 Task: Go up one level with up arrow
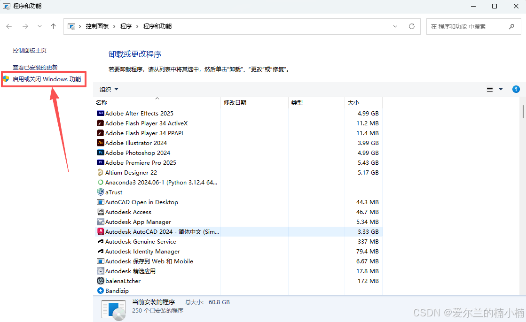point(53,26)
